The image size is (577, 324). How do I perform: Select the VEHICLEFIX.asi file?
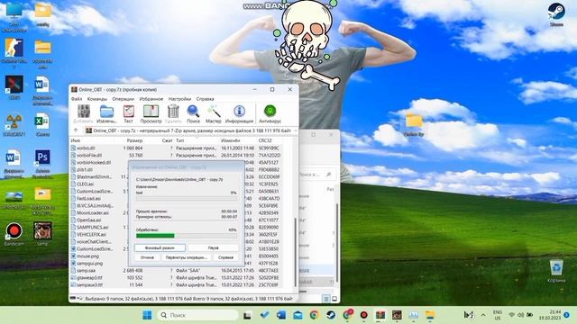[88, 234]
